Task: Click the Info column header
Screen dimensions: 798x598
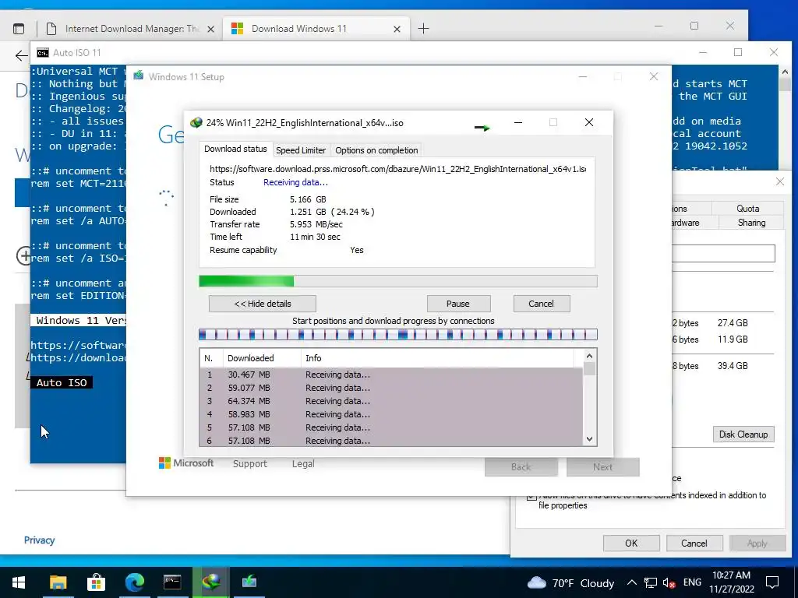Action: (x=438, y=358)
